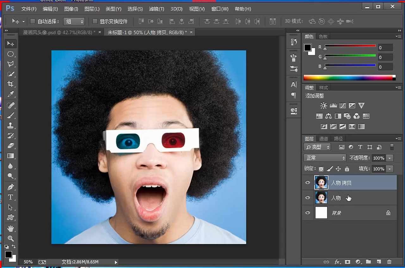405x268 pixels.
Task: Select the Spot Healing Brush tool
Action: point(11,105)
